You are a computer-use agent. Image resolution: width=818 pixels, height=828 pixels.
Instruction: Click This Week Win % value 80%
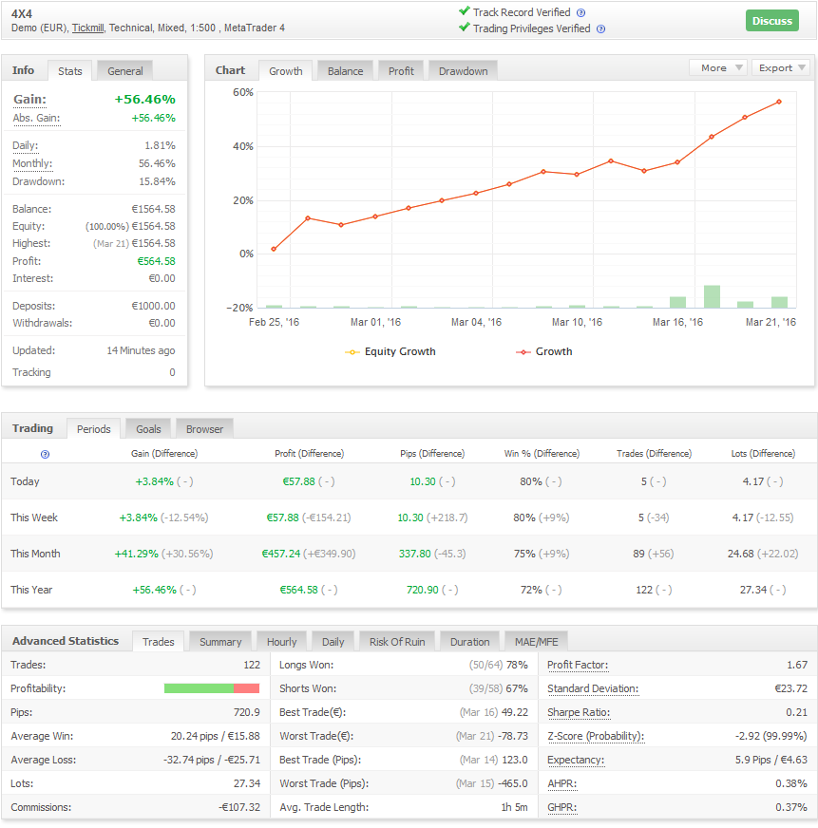tap(524, 518)
